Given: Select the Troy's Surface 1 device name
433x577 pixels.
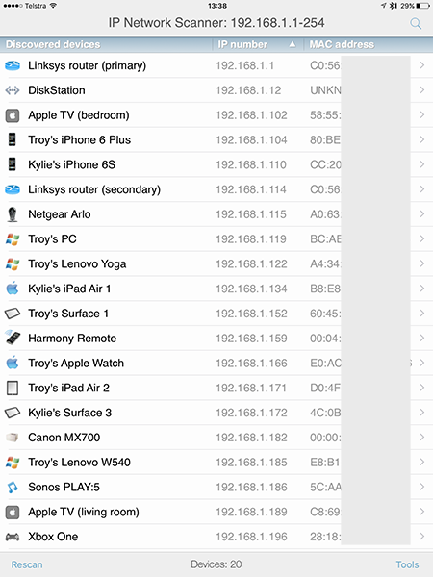Looking at the screenshot, I should [68, 314].
